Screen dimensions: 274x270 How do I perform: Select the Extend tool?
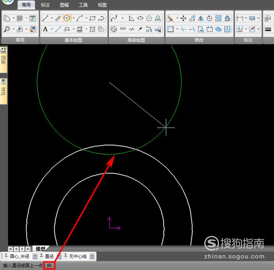click(x=192, y=29)
